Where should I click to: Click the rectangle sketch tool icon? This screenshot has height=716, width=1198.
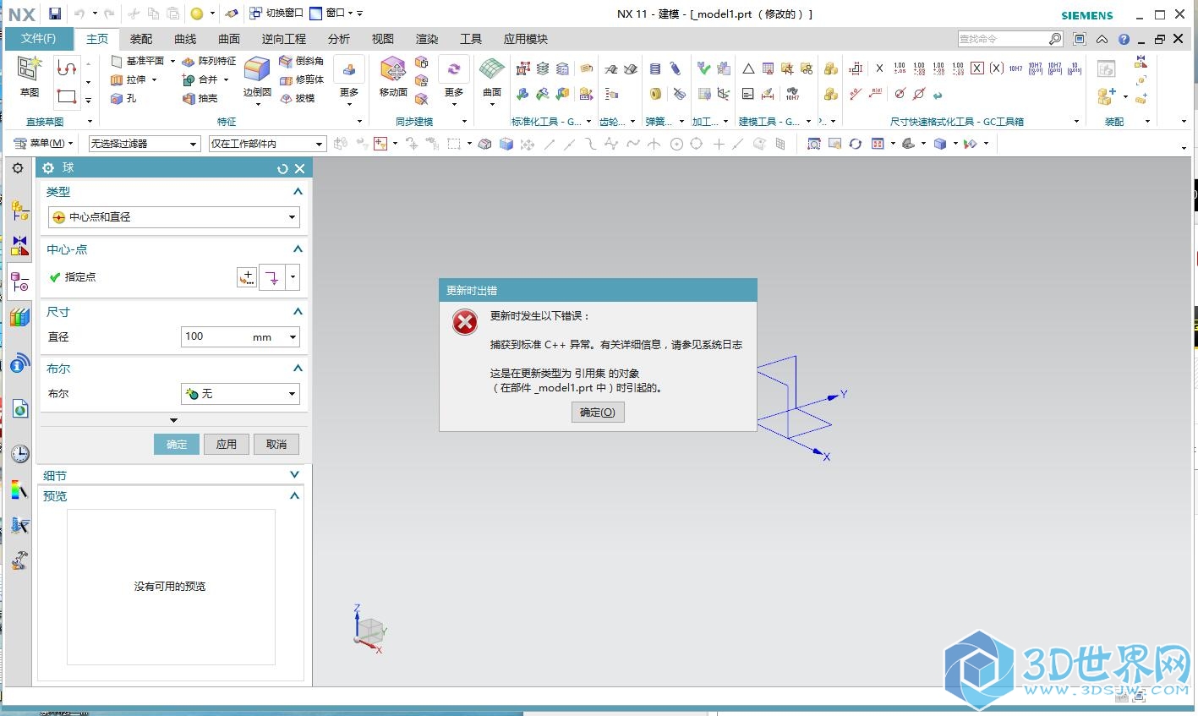point(67,96)
